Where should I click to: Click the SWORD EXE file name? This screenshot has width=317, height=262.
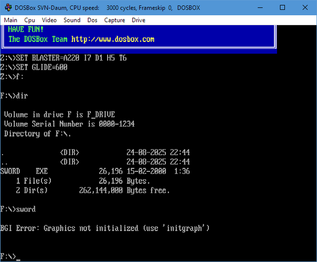pyautogui.click(x=24, y=171)
